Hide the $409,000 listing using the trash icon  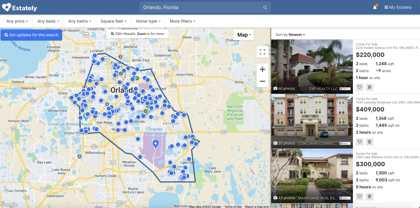click(x=369, y=142)
